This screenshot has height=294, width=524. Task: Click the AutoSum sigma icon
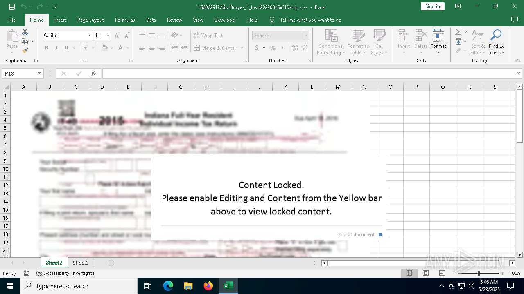point(458,32)
